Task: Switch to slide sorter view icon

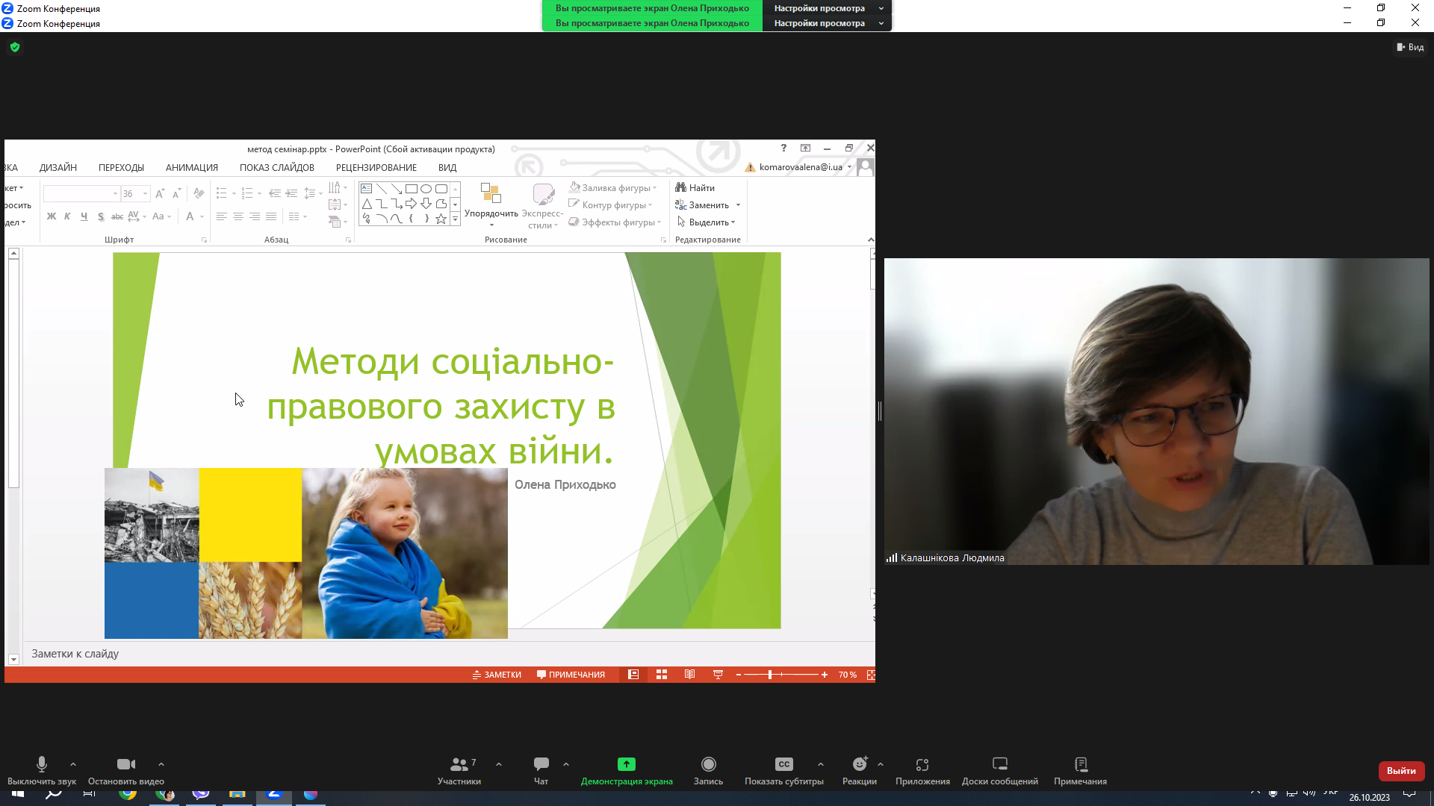Action: [x=662, y=675]
